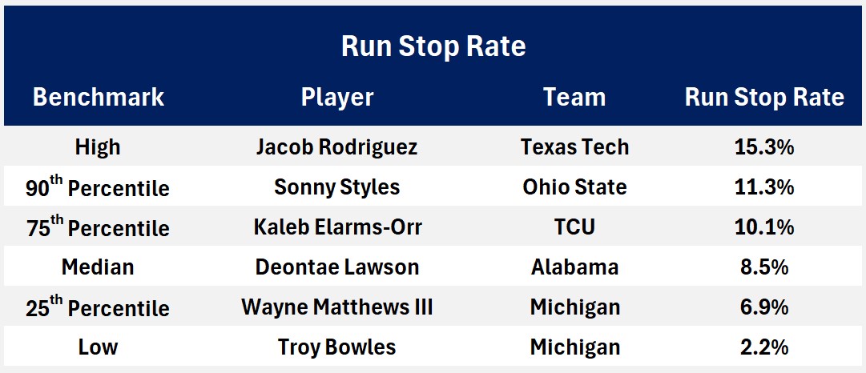Select the Jacob Rodriguez player cell
This screenshot has height=373, width=866.
[337, 147]
